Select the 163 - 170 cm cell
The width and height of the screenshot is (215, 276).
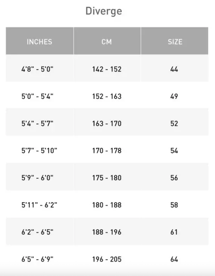(x=107, y=124)
